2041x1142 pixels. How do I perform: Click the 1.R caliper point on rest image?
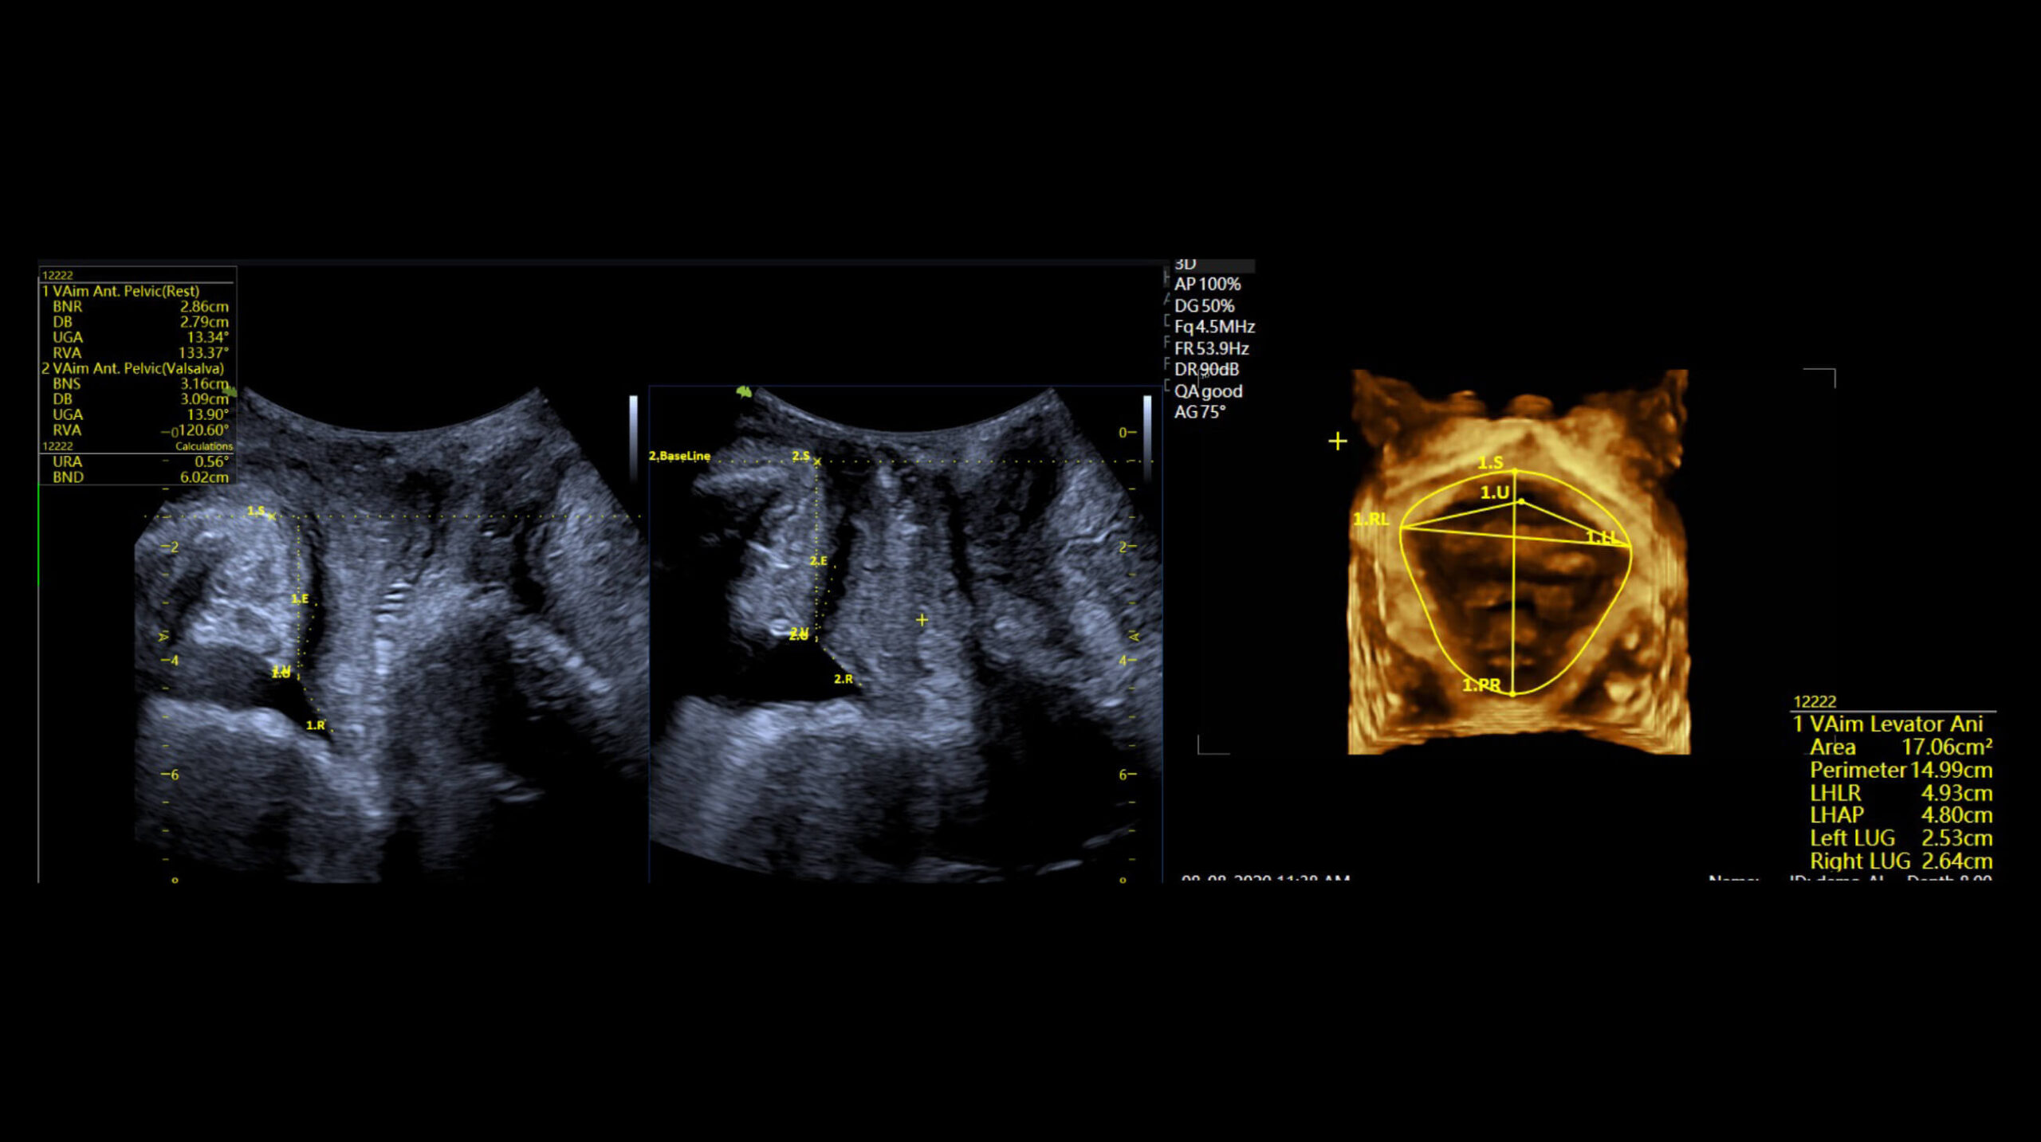coord(316,725)
